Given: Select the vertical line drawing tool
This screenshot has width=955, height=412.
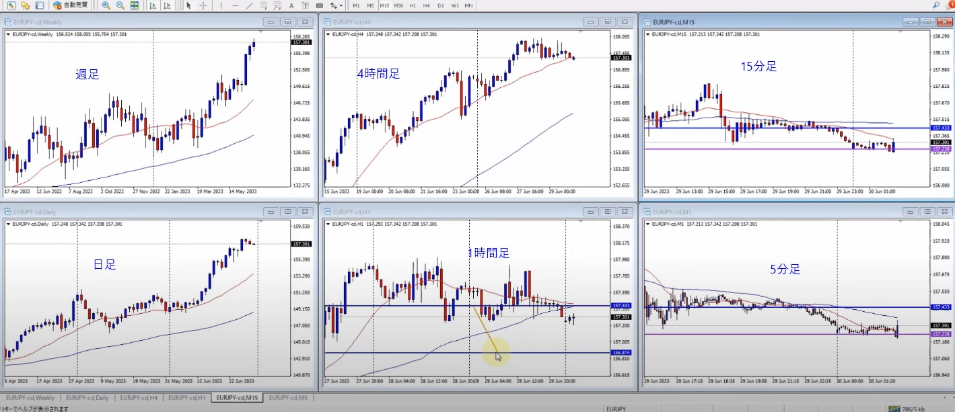Looking at the screenshot, I should 221,5.
